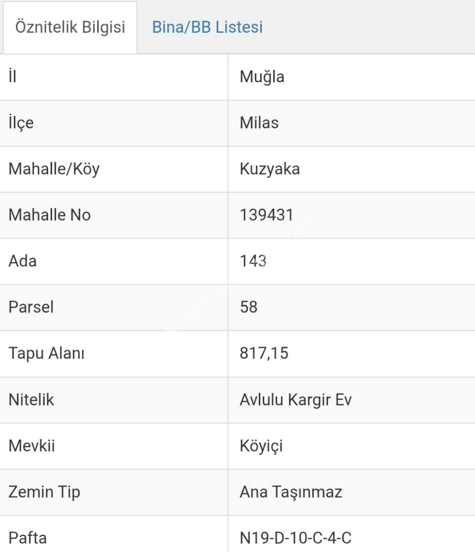
Task: Select the Ana Taşınmaz value
Action: point(291,492)
